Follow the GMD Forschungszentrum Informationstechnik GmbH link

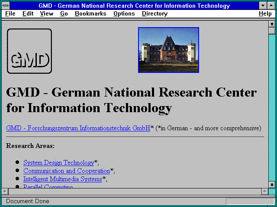point(78,128)
